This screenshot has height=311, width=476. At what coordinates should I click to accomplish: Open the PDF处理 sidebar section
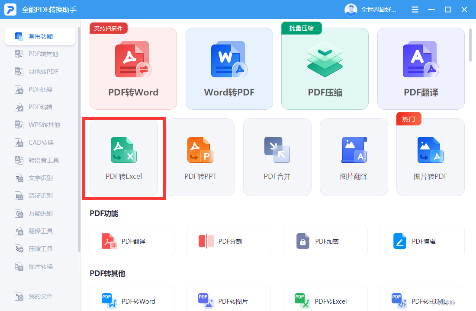(40, 89)
